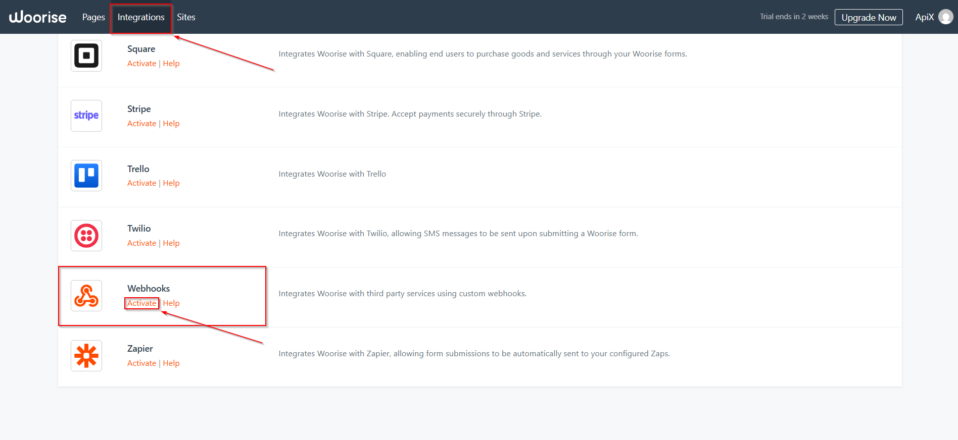Image resolution: width=958 pixels, height=440 pixels.
Task: Click the Upgrade Now button
Action: click(869, 17)
